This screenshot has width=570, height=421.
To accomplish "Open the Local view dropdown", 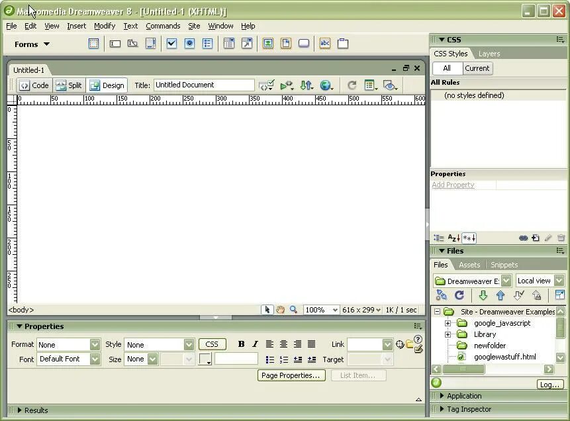I will coord(540,281).
